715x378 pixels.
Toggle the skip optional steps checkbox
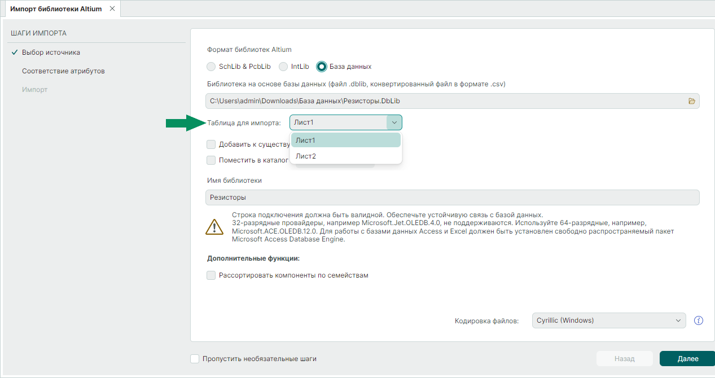(195, 359)
